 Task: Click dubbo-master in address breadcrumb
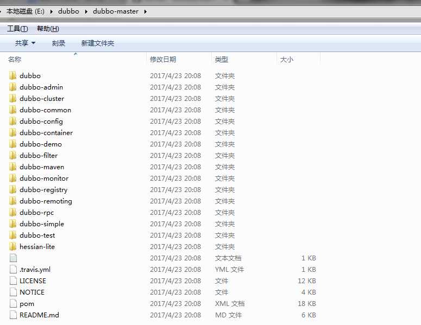(x=116, y=11)
